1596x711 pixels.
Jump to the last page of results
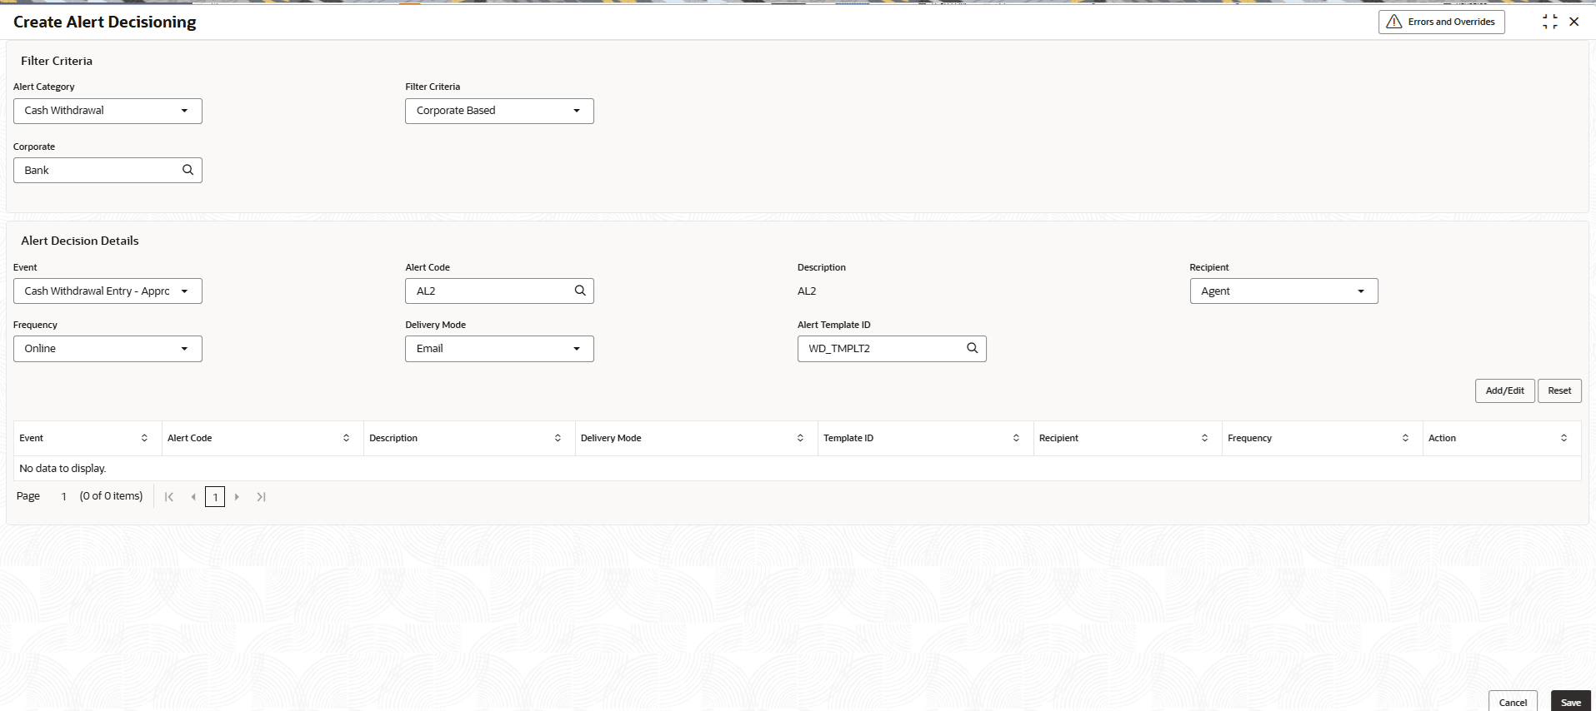(x=261, y=497)
